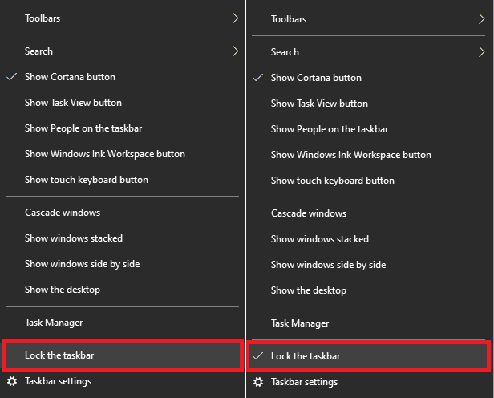Toggle Show People on the taskbar, right menu
Image resolution: width=494 pixels, height=398 pixels.
(x=330, y=129)
